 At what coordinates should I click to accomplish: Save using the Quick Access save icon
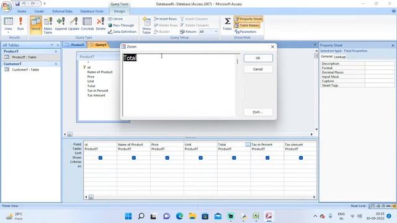click(17, 4)
